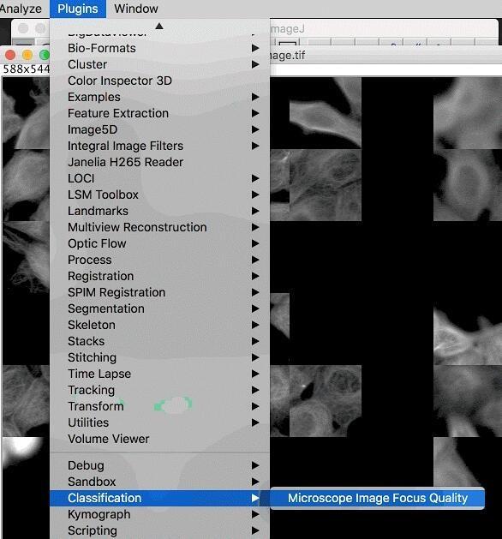Click the green zoom dot on the image window

pos(45,55)
